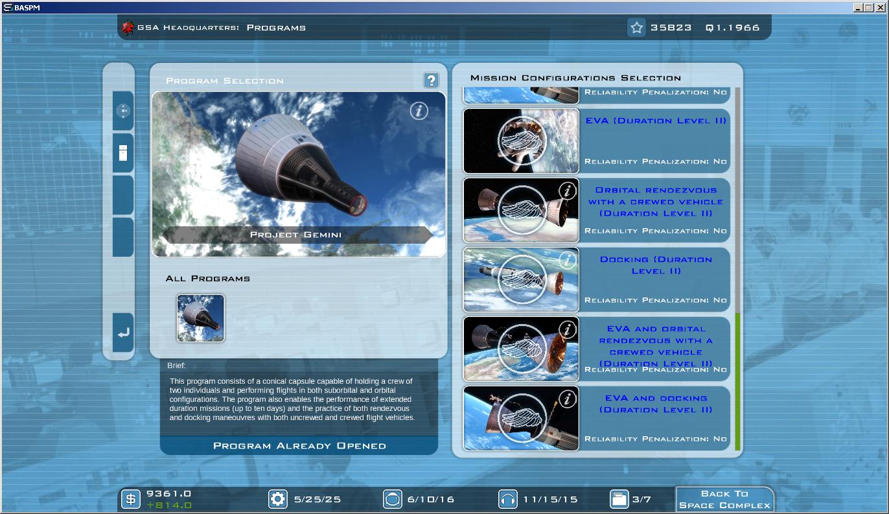Select the EVA (Duration Level II) mission title

656,121
